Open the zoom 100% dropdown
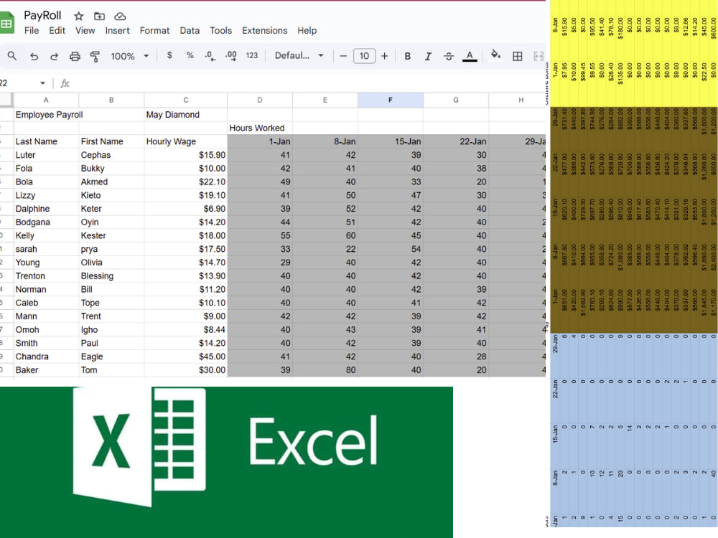 129,56
